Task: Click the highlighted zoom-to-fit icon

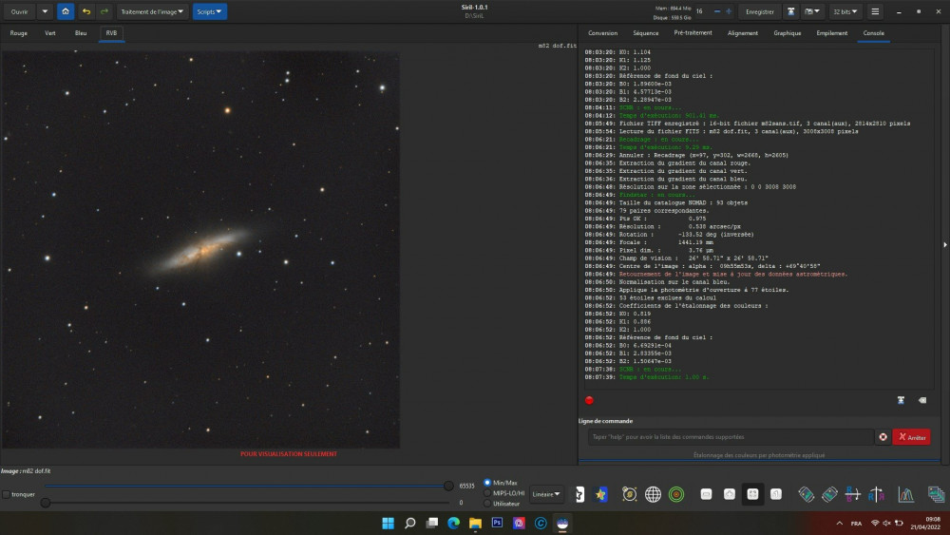Action: (752, 494)
